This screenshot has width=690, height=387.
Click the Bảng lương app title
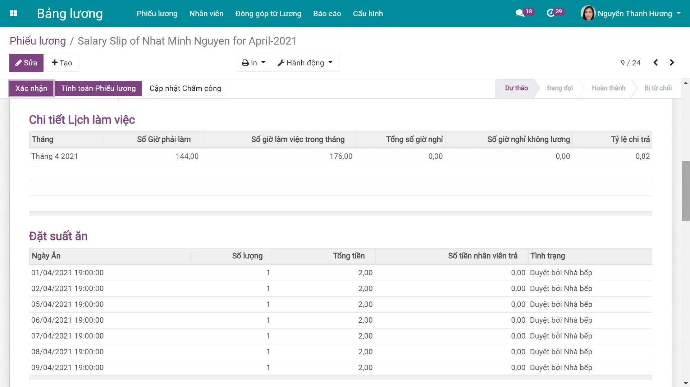(x=70, y=13)
